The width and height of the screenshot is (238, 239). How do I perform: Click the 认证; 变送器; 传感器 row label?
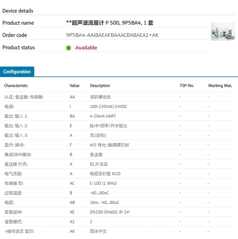coord(24,97)
